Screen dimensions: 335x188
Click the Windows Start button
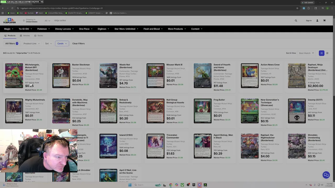[130, 185]
